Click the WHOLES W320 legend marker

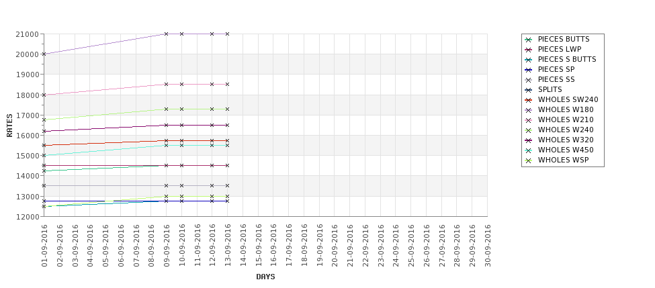click(529, 140)
